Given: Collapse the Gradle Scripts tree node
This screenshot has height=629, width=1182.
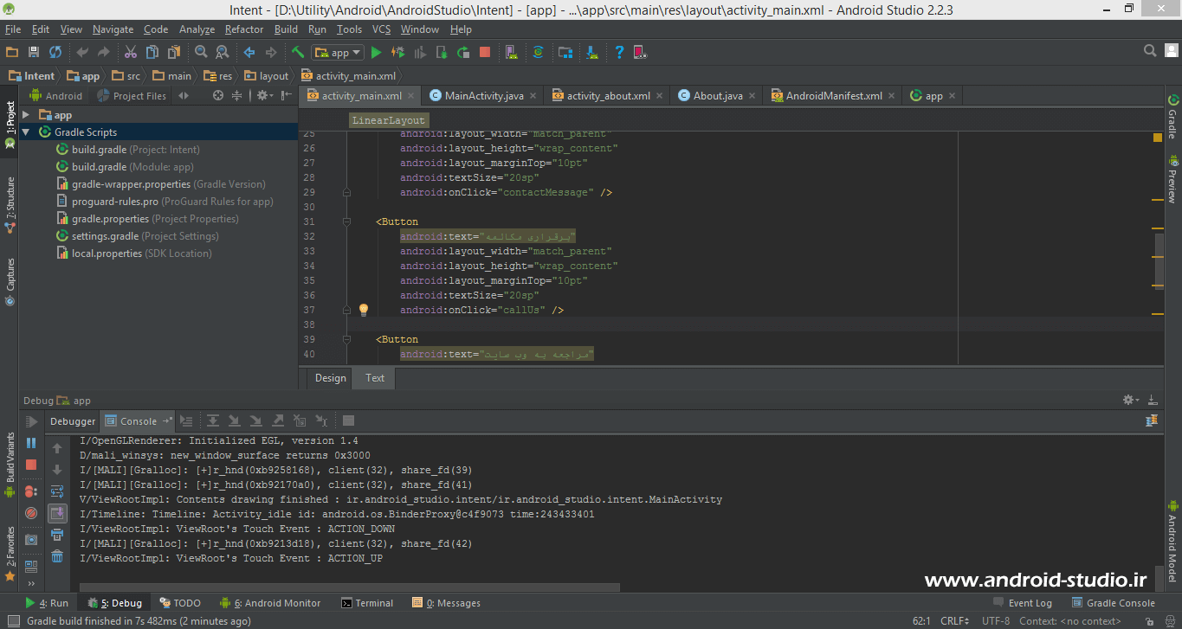Looking at the screenshot, I should [26, 132].
